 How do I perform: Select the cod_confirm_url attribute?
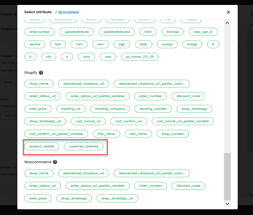click(129, 121)
